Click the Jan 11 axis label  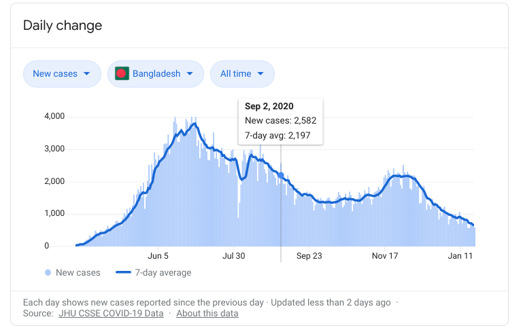point(459,256)
